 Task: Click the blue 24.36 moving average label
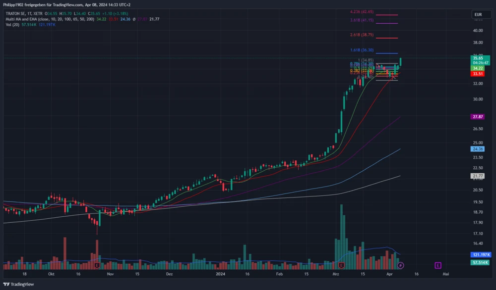(478, 149)
